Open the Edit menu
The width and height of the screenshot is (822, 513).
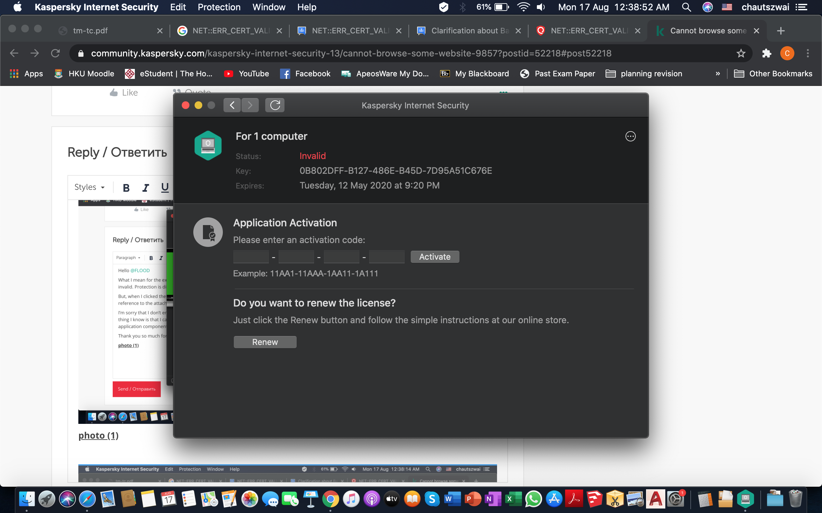pos(178,7)
